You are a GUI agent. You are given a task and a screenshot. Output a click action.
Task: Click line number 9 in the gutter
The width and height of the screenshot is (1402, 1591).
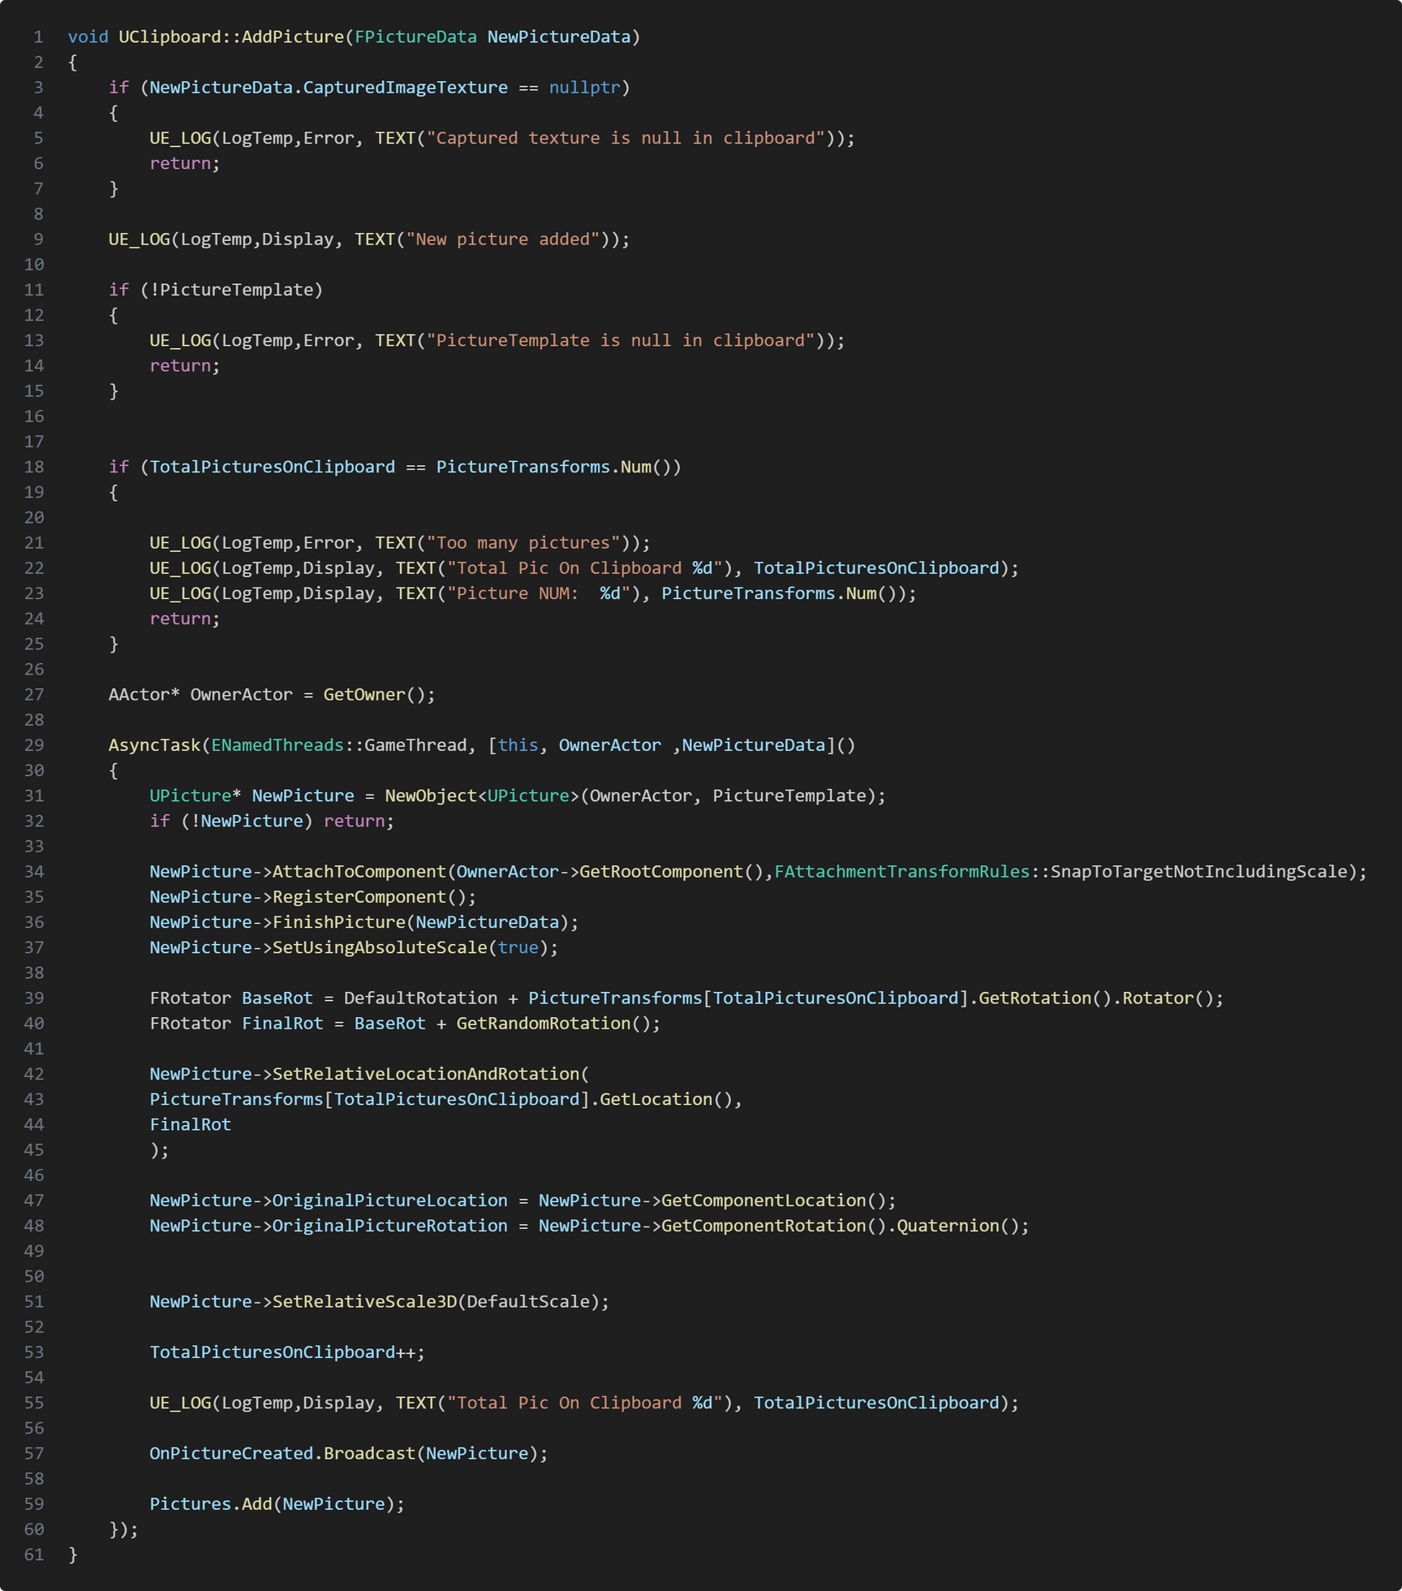pos(38,239)
